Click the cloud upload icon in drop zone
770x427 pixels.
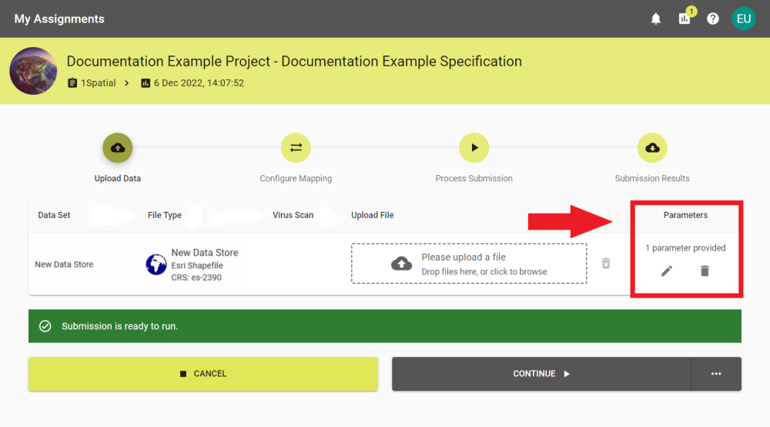coord(401,264)
